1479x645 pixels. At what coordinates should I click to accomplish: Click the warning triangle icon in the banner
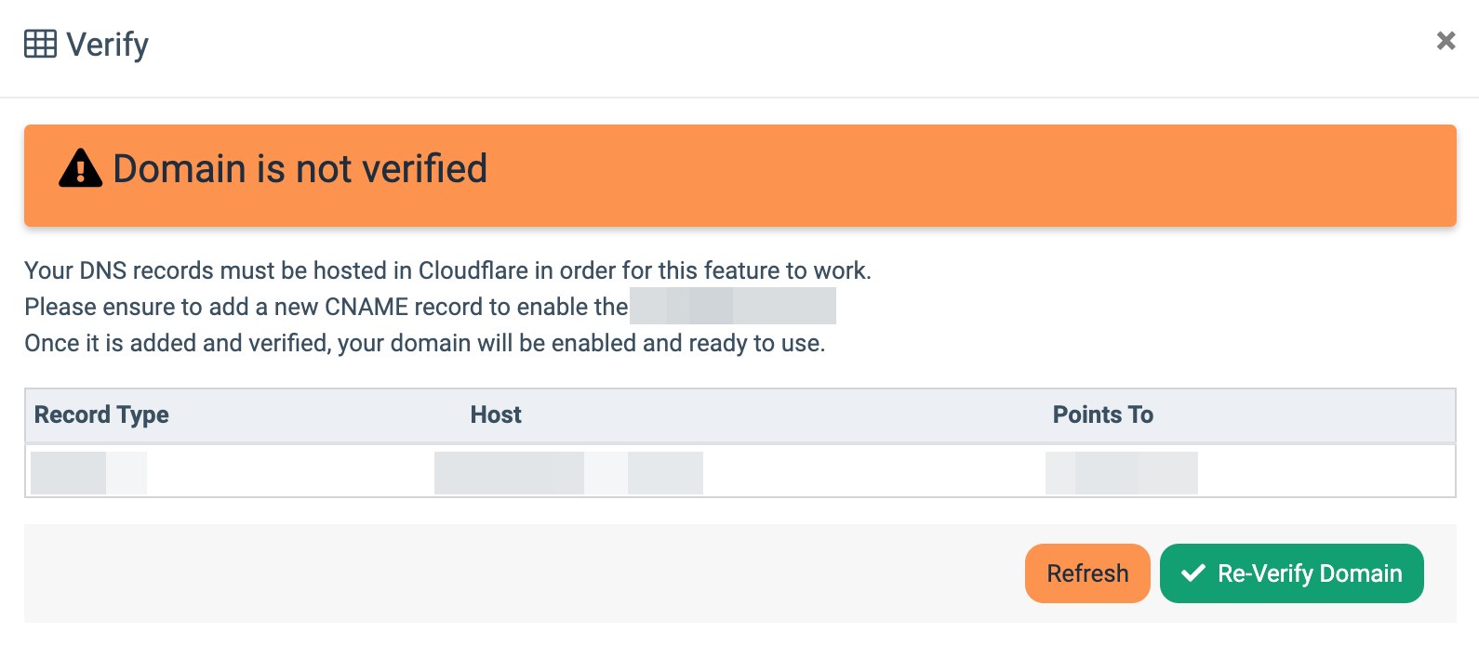(81, 169)
